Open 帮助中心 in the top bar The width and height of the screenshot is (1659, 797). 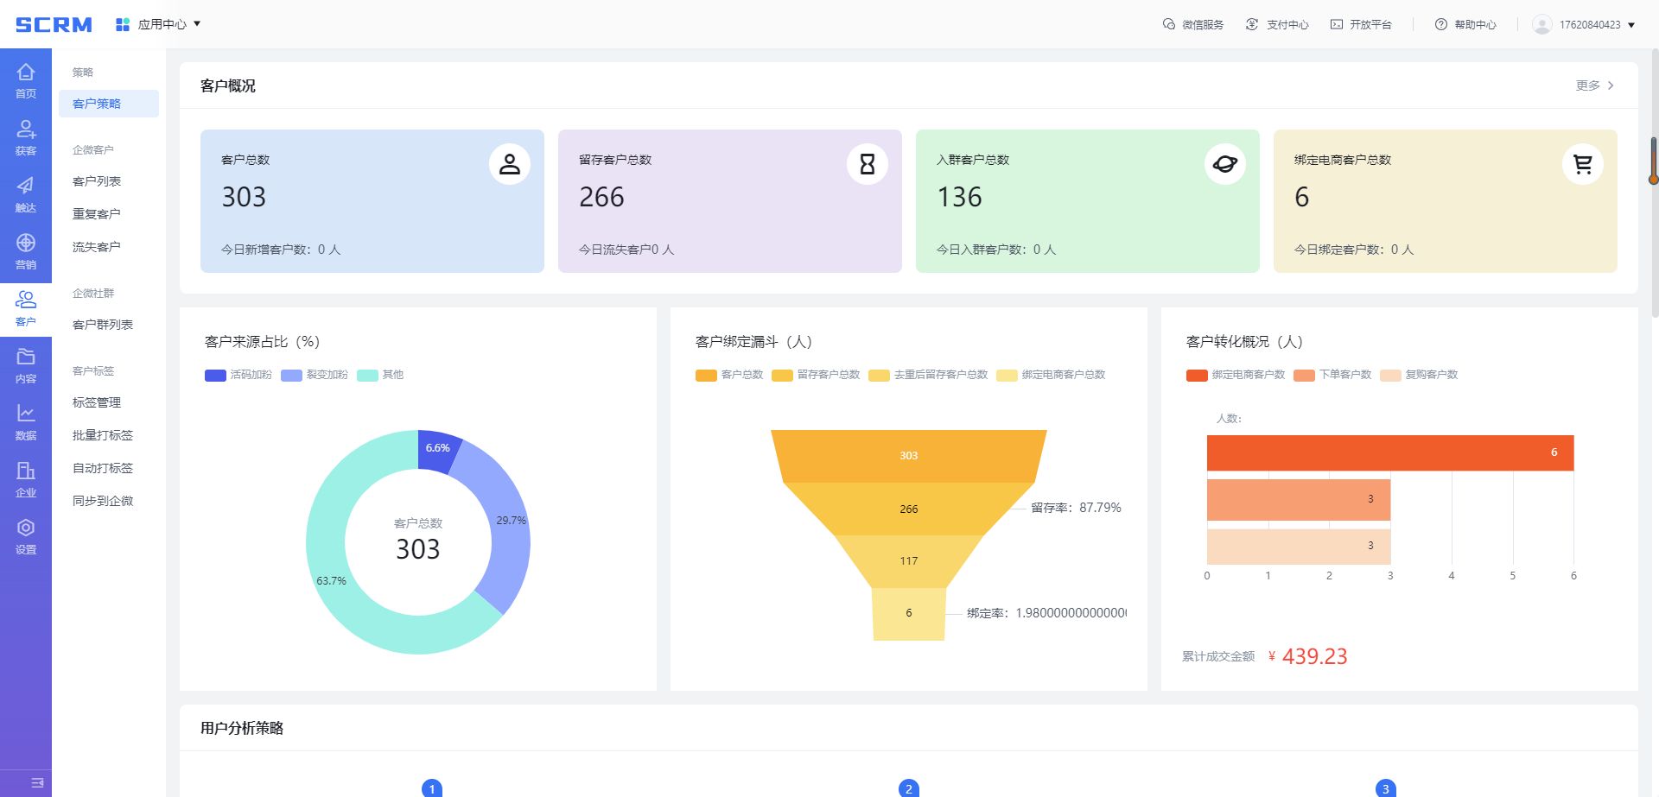(1465, 25)
